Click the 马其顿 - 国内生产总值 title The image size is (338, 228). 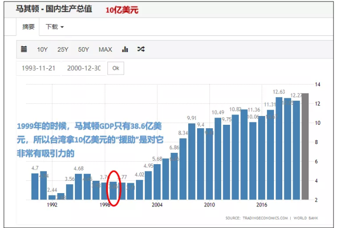pos(54,9)
